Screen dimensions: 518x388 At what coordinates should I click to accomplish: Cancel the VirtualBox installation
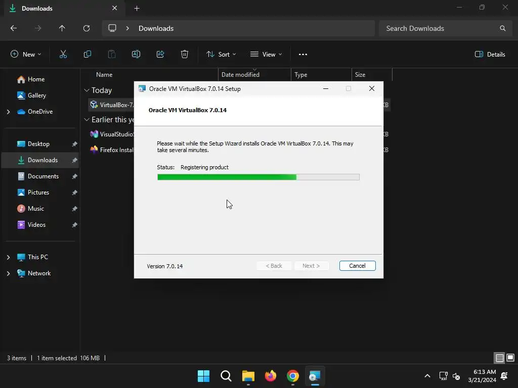[358, 266]
